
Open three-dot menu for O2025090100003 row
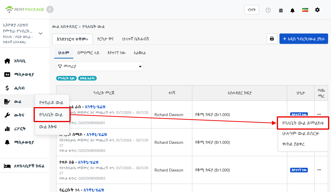tap(319, 170)
